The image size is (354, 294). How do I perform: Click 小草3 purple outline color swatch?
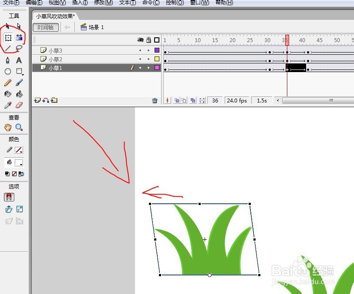(157, 50)
